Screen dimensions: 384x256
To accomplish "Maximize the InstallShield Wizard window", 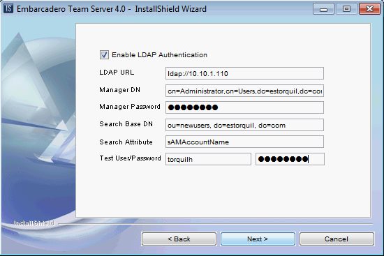I will [x=346, y=9].
